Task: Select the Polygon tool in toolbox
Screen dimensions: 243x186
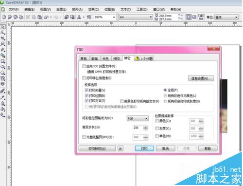Action: 3,73
